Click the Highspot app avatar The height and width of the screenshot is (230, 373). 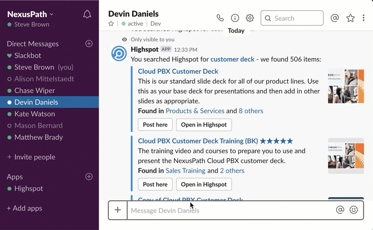[119, 53]
